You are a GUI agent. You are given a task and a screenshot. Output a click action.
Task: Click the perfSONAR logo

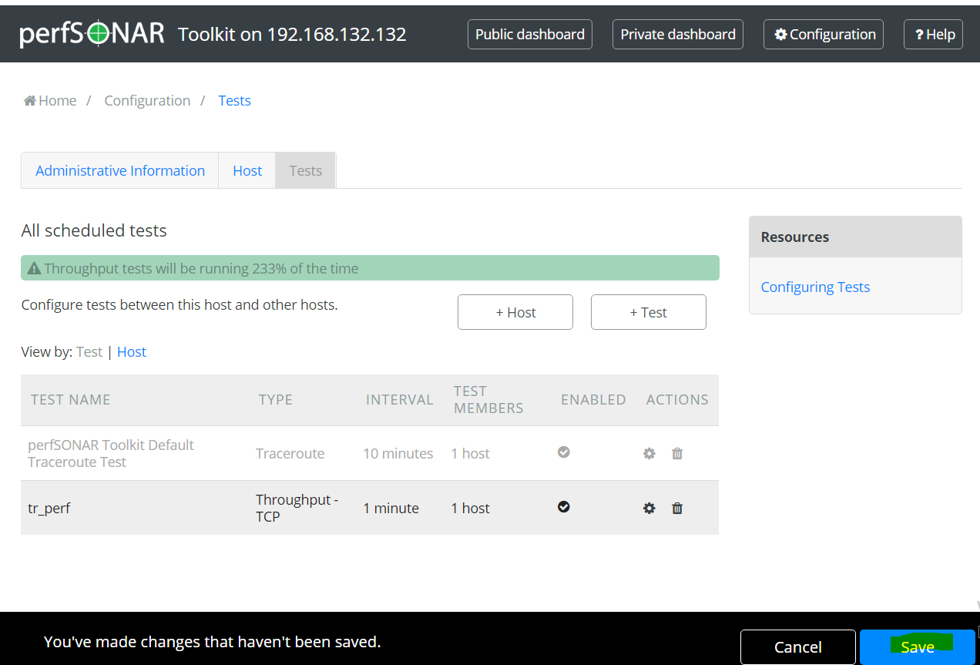pos(92,33)
